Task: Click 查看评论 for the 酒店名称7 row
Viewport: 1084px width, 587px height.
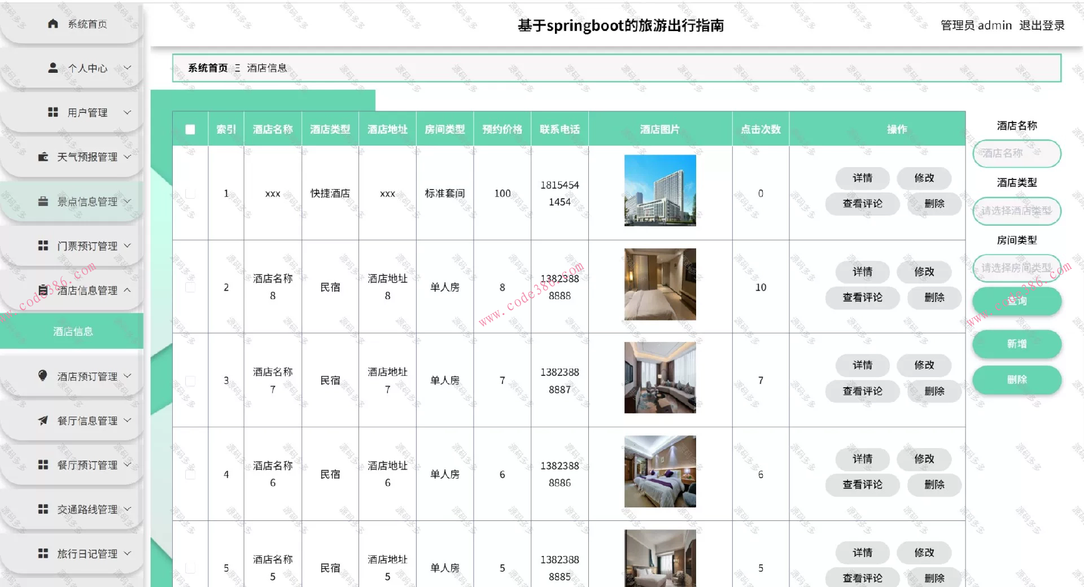Action: tap(862, 391)
